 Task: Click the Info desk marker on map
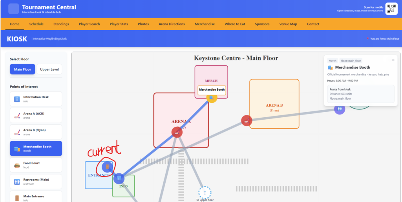(119, 178)
